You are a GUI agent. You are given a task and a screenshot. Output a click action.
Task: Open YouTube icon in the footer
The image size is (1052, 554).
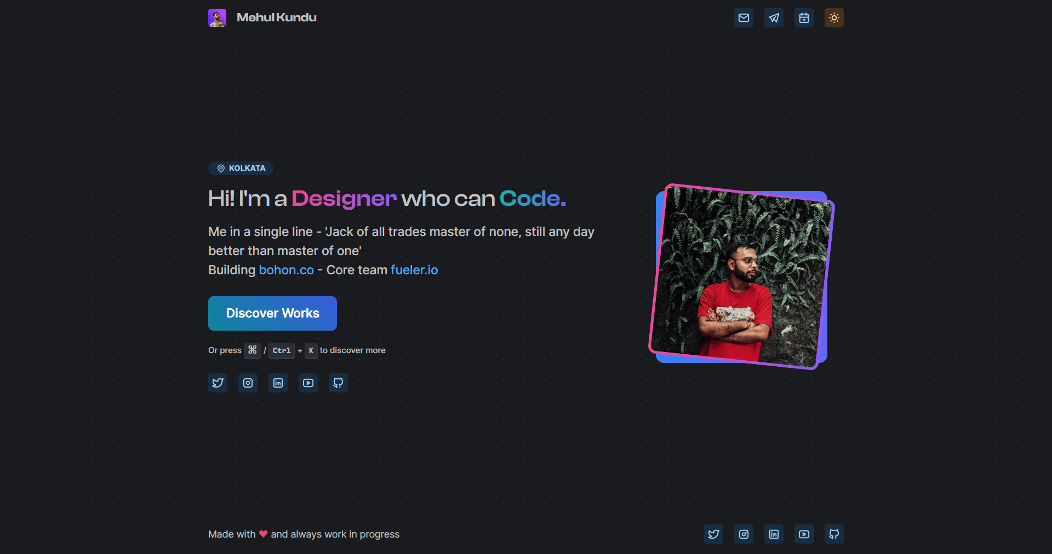[804, 534]
